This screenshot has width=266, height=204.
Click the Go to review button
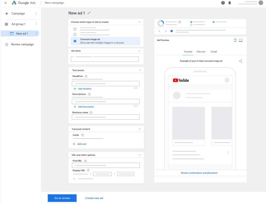click(x=62, y=198)
